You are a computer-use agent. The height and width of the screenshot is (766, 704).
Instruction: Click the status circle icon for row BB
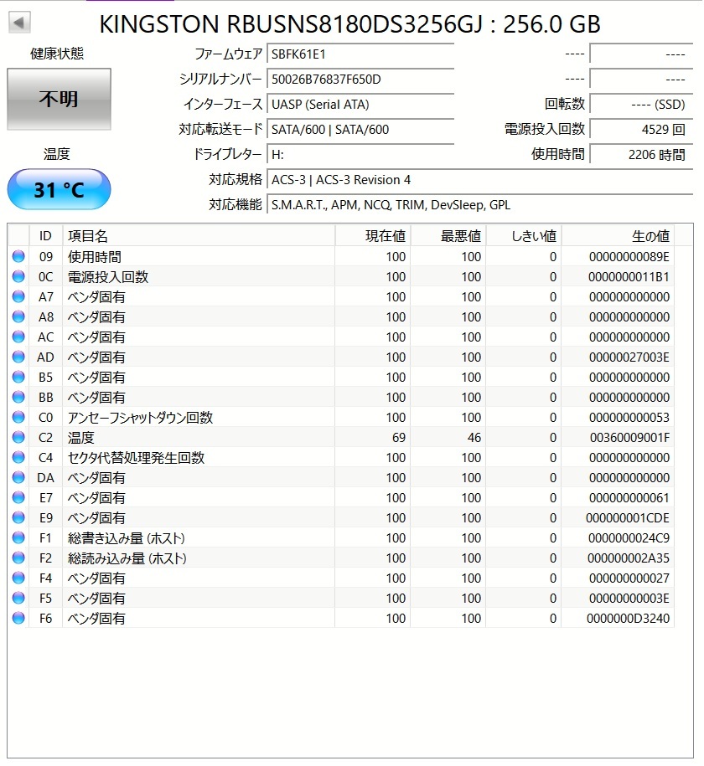click(x=18, y=397)
